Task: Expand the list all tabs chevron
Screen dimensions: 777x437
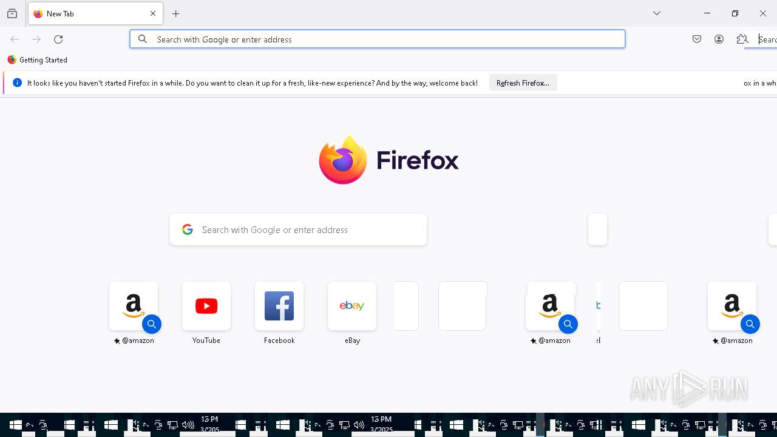Action: point(657,13)
